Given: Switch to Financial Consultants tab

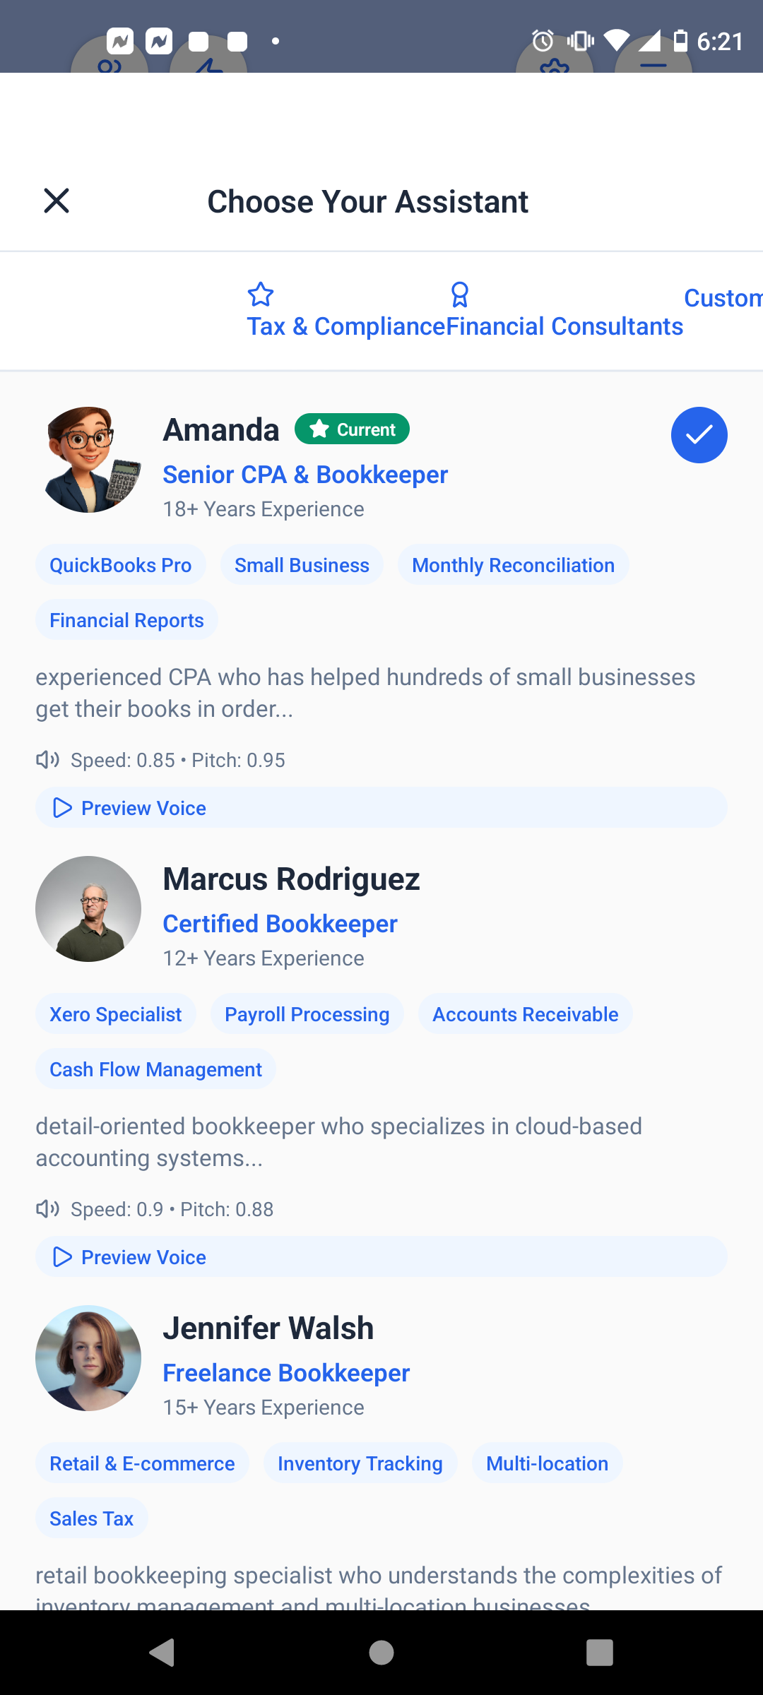Looking at the screenshot, I should [564, 311].
